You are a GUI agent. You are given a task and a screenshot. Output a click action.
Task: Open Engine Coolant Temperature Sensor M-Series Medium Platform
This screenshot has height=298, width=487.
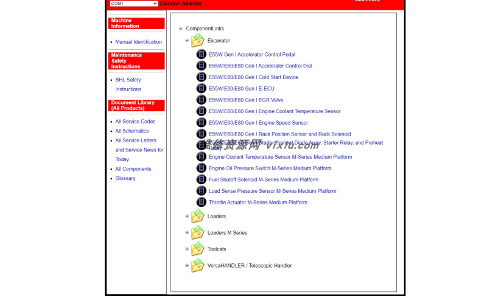[x=281, y=157]
